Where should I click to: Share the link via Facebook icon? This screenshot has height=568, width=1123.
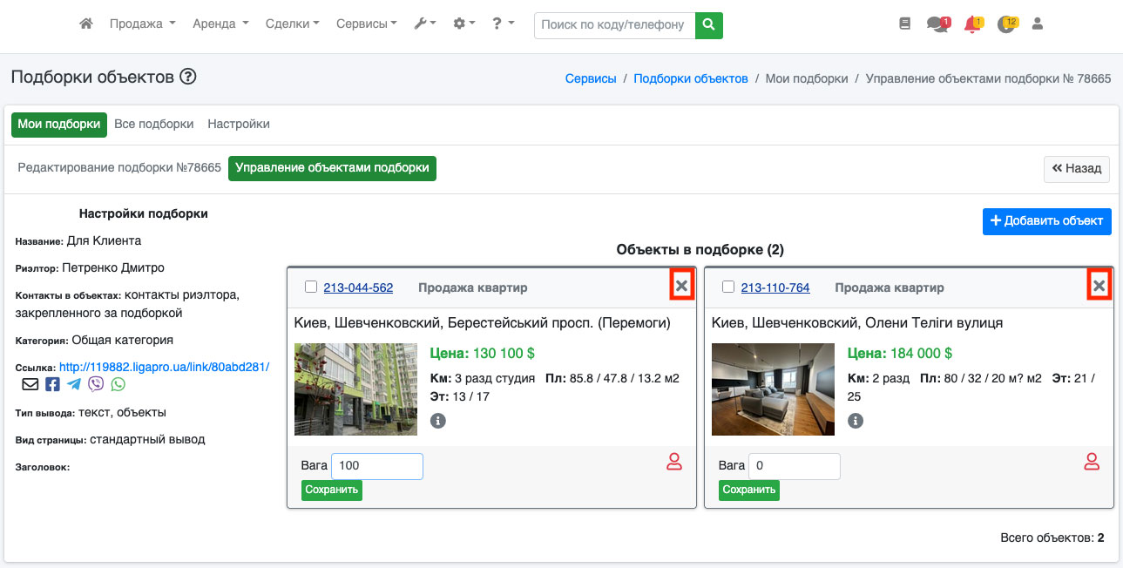tap(52, 384)
